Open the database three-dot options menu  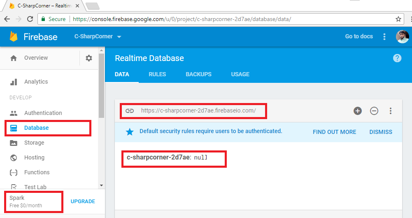point(391,111)
